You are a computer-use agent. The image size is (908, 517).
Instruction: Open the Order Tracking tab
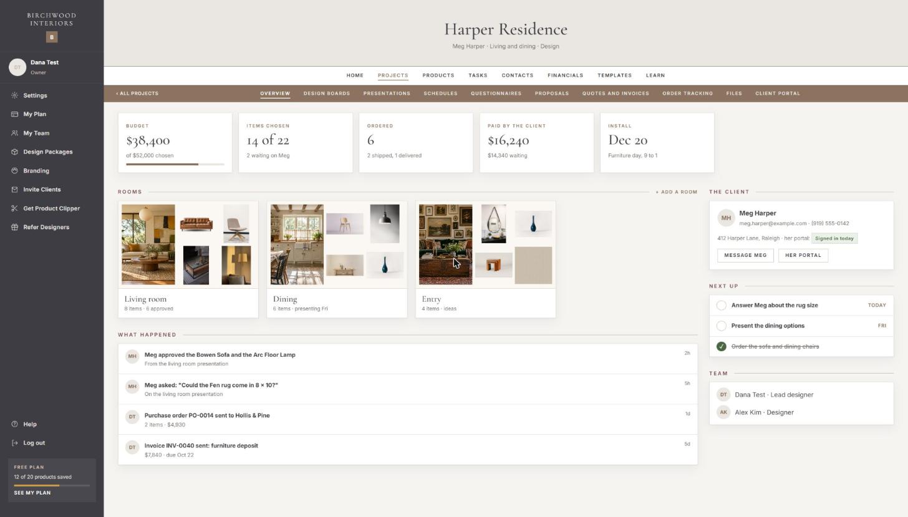[x=687, y=94]
